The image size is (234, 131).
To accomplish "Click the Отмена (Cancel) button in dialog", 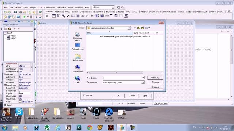I will [x=155, y=82].
